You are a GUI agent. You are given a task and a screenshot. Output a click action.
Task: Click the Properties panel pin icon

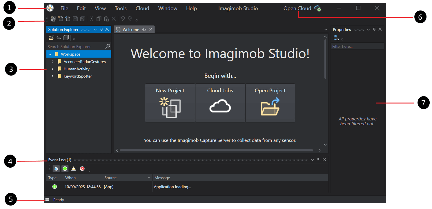click(x=374, y=30)
